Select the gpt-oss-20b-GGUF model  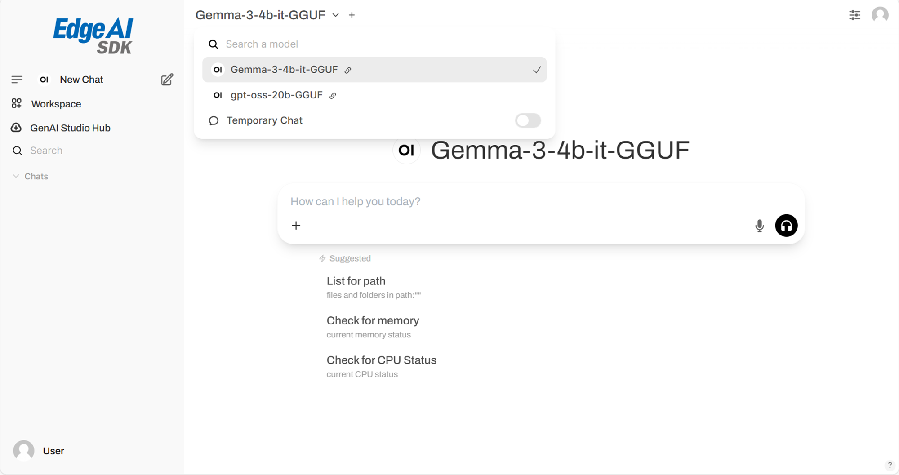pyautogui.click(x=276, y=95)
